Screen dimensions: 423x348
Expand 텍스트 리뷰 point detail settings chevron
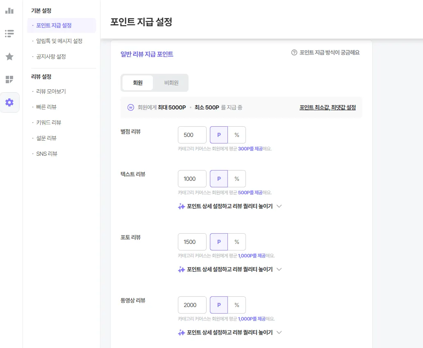tap(279, 207)
